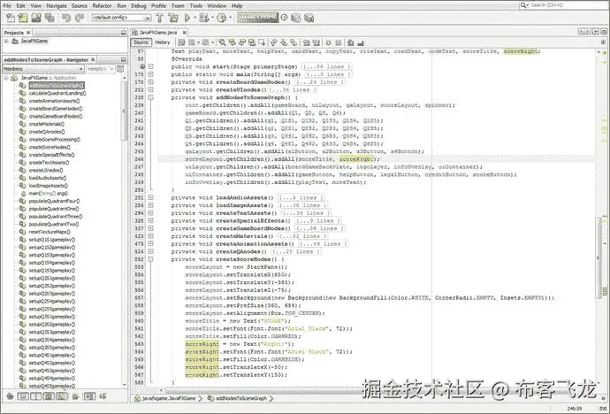
Task: Expand the folded createUInodes() method fold
Action: (150, 90)
